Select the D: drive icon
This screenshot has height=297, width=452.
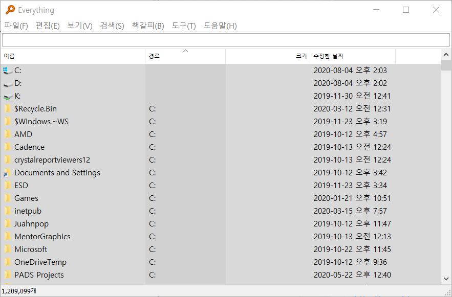point(8,84)
